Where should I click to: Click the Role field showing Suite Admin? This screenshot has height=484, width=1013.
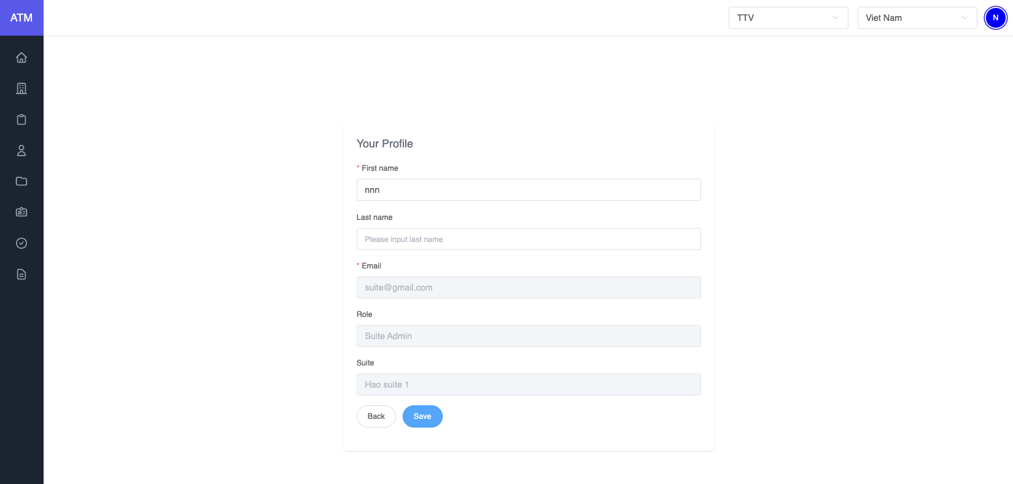click(528, 336)
